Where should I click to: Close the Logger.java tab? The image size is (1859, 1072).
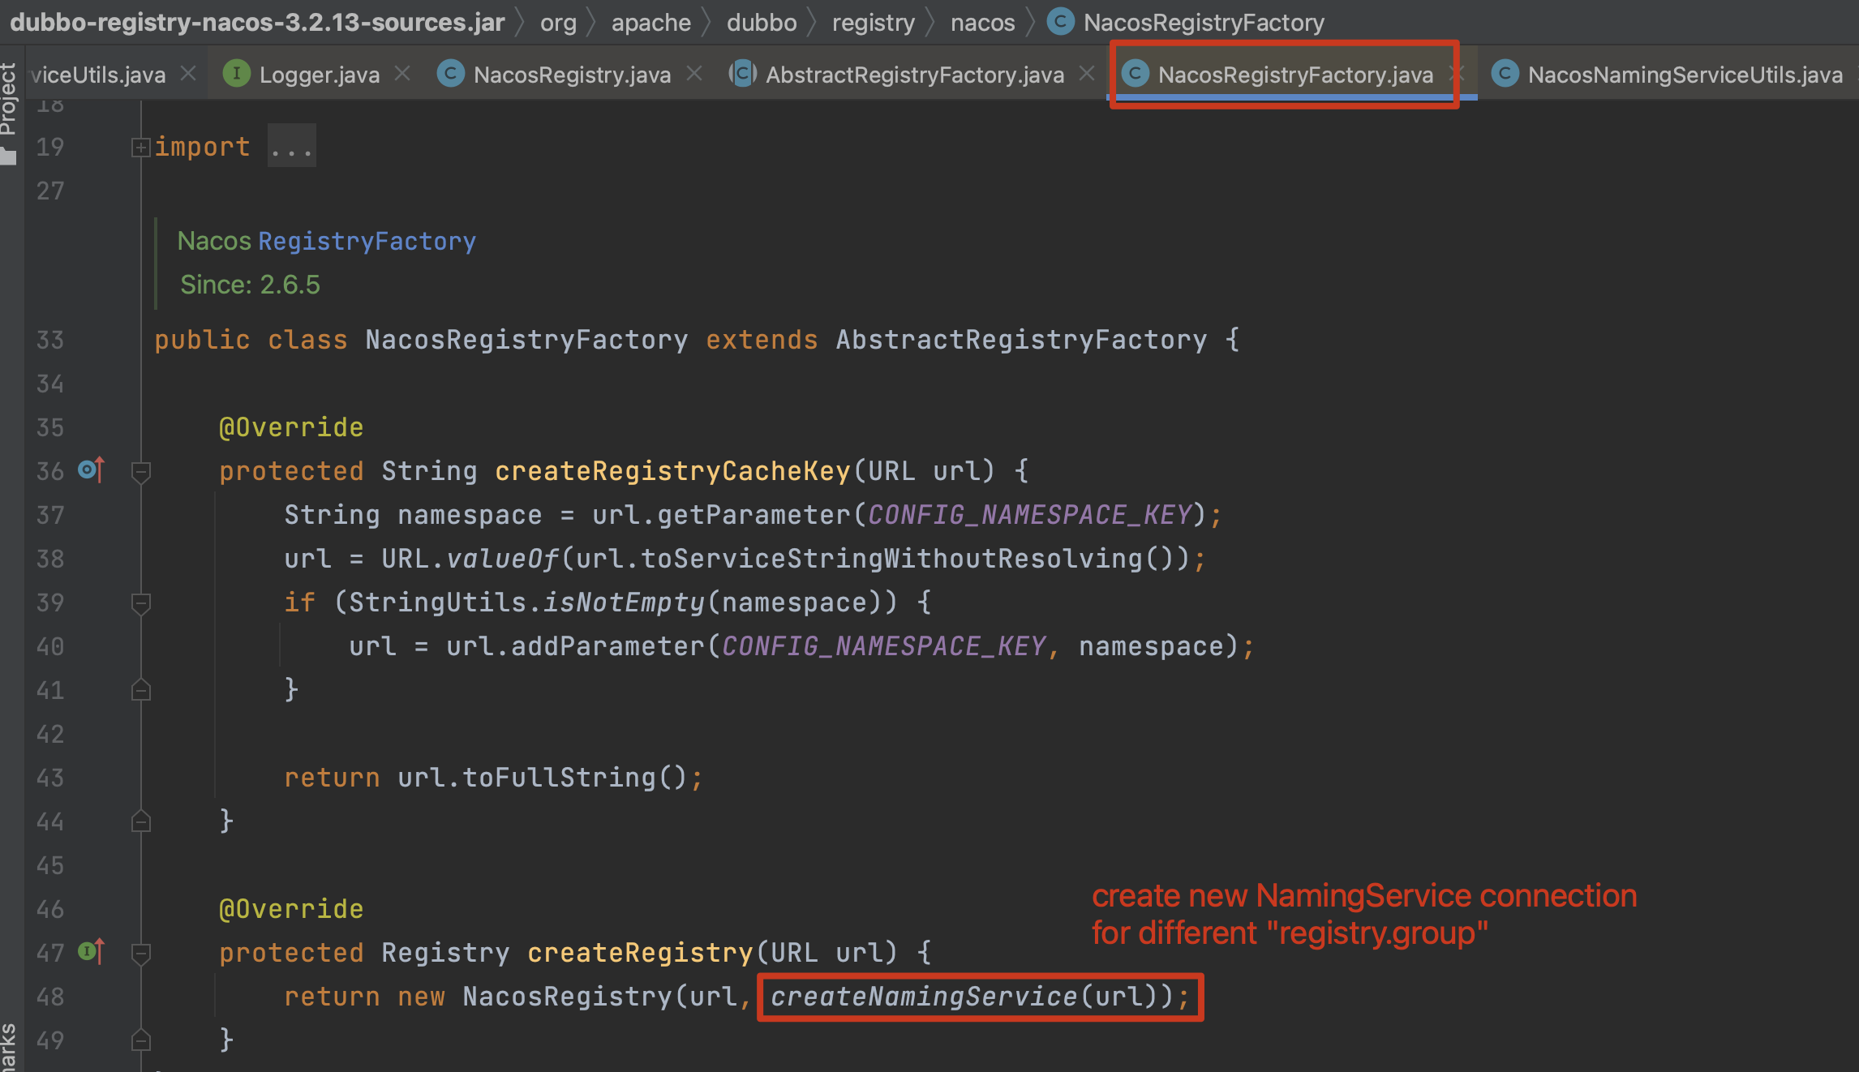(x=402, y=74)
